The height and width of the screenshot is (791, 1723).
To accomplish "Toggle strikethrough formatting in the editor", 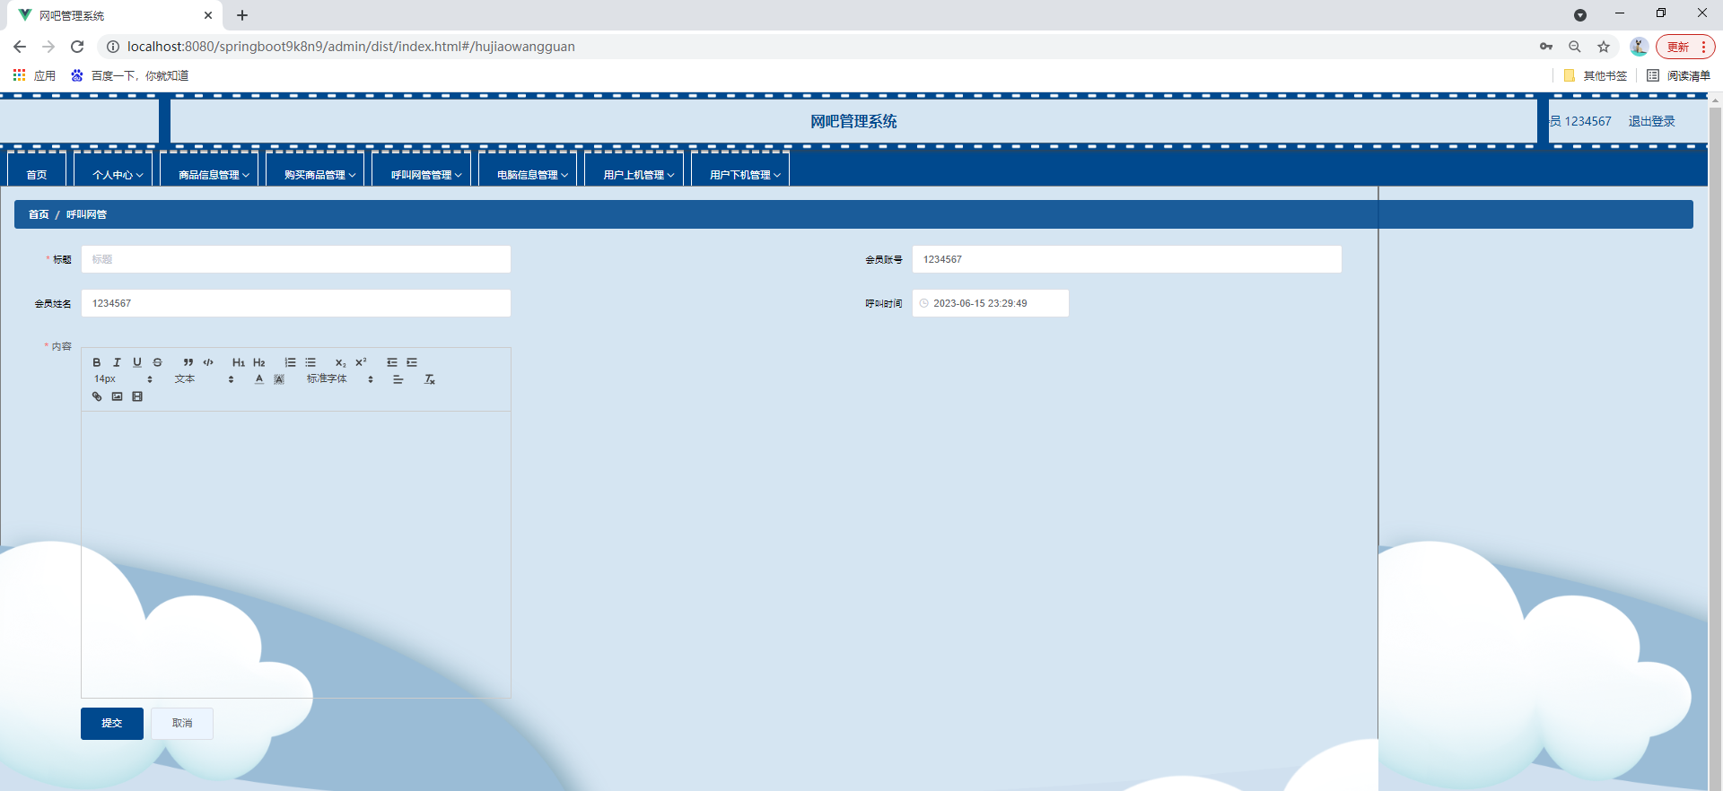I will (157, 362).
